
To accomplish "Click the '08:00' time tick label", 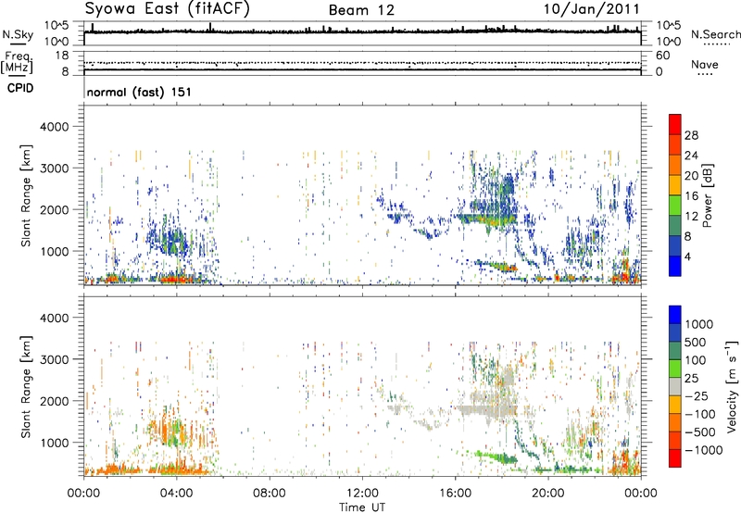I will click(270, 494).
